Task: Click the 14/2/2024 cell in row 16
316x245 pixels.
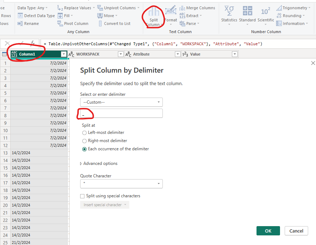Action: pos(39,175)
